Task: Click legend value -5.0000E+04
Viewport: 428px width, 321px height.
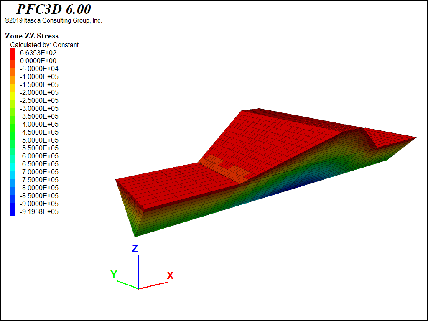Action: 39,69
